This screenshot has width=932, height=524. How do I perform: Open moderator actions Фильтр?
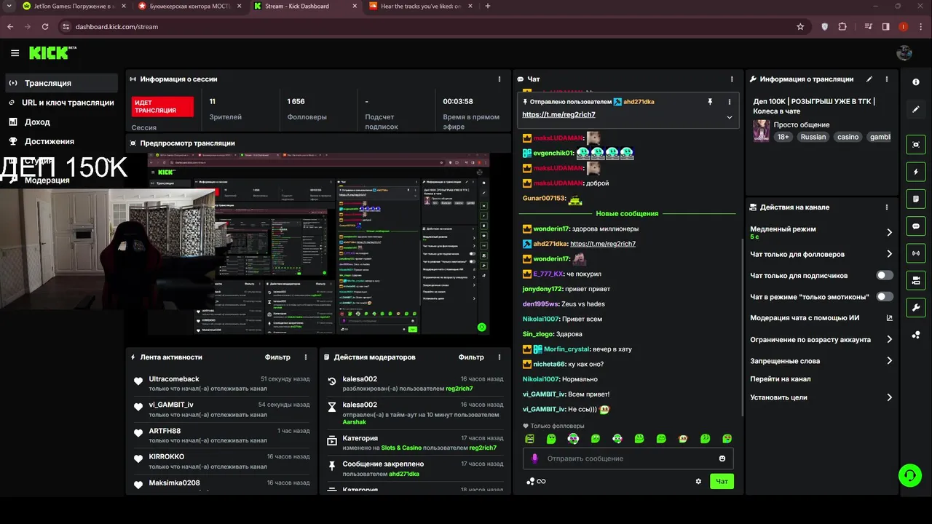point(471,357)
